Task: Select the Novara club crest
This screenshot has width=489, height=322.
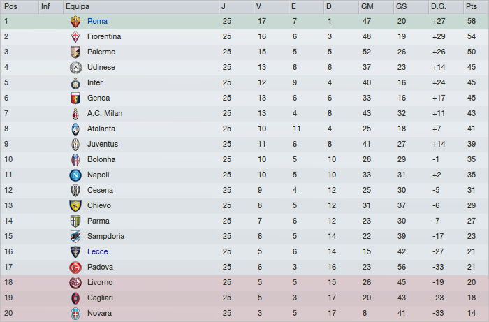Action: 75,313
